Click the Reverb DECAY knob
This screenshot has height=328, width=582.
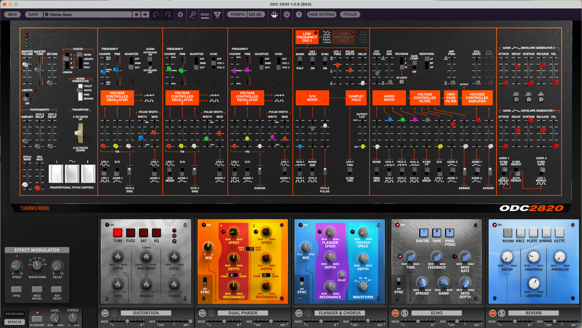coord(507,257)
